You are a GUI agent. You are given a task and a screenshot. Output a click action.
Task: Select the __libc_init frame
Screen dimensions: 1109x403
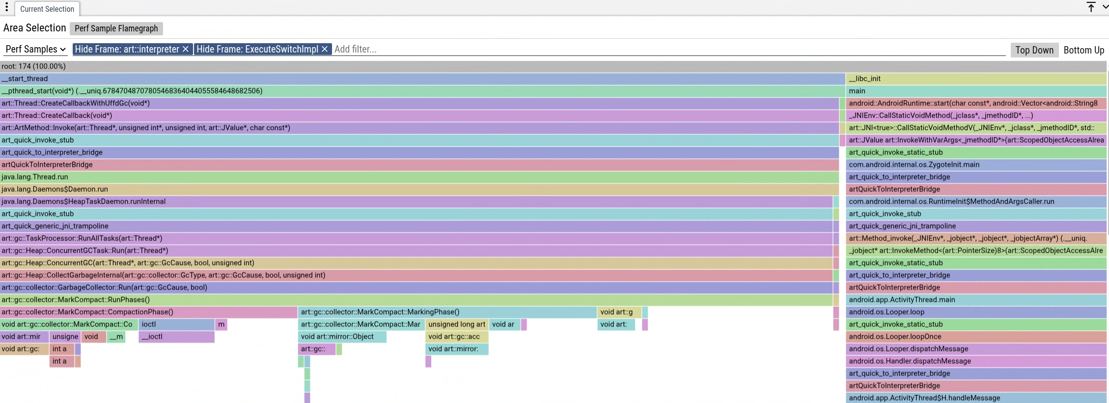pyautogui.click(x=975, y=79)
